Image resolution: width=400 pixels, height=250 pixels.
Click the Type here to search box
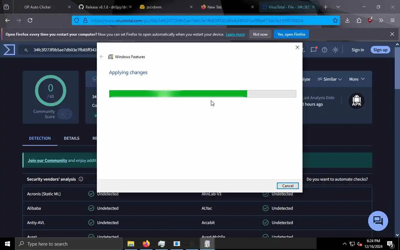[x=69, y=244]
